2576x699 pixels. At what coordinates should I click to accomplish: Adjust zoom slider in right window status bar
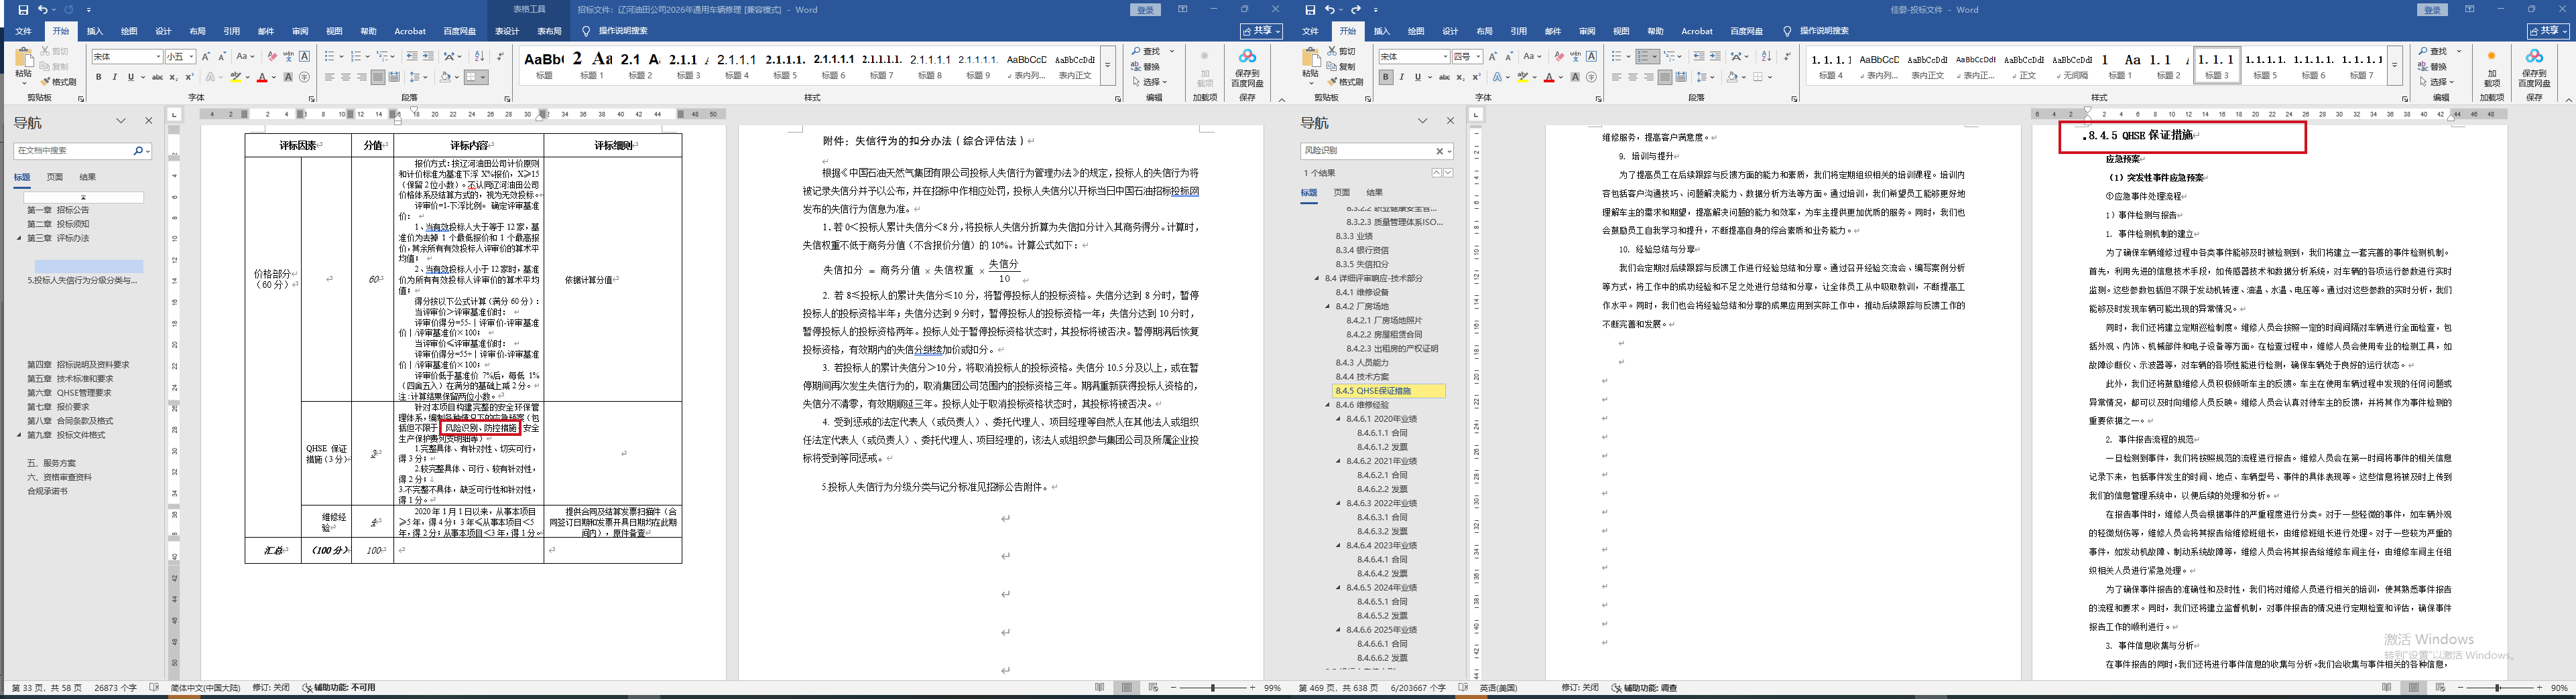(2498, 688)
